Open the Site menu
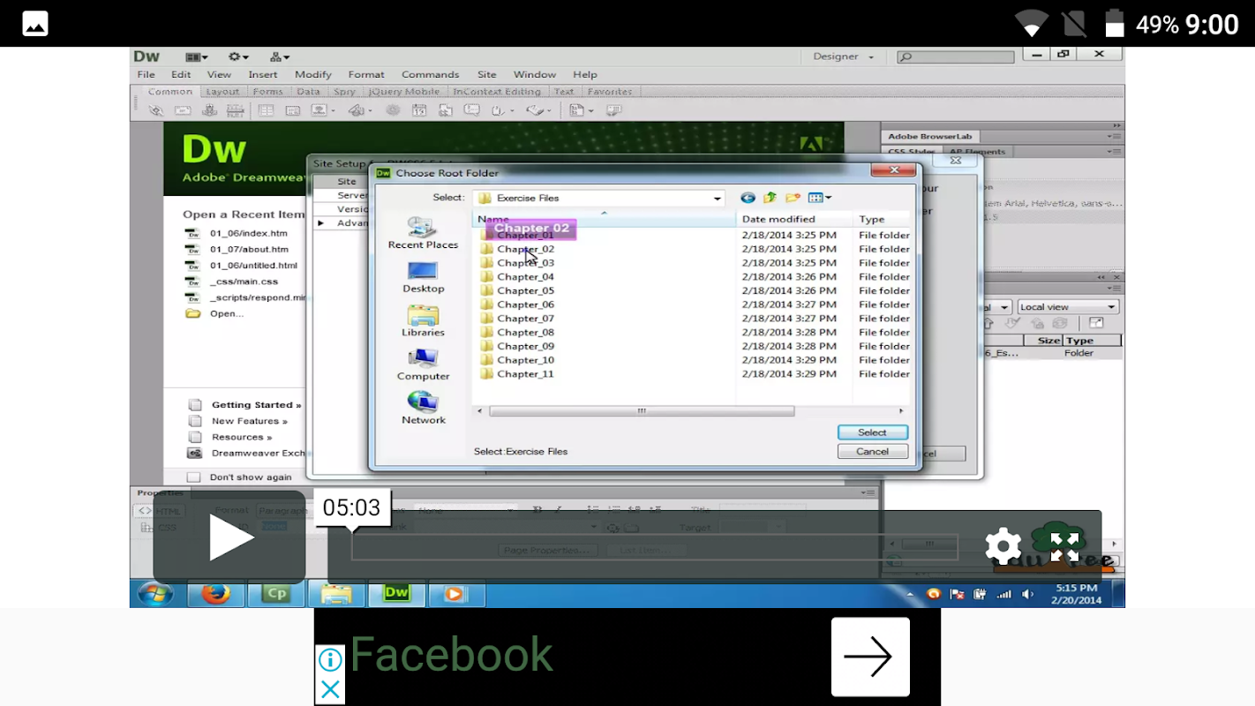The width and height of the screenshot is (1255, 706). (487, 75)
